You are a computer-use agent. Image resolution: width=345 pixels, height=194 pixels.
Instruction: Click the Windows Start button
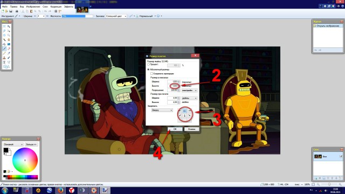click(5, 190)
